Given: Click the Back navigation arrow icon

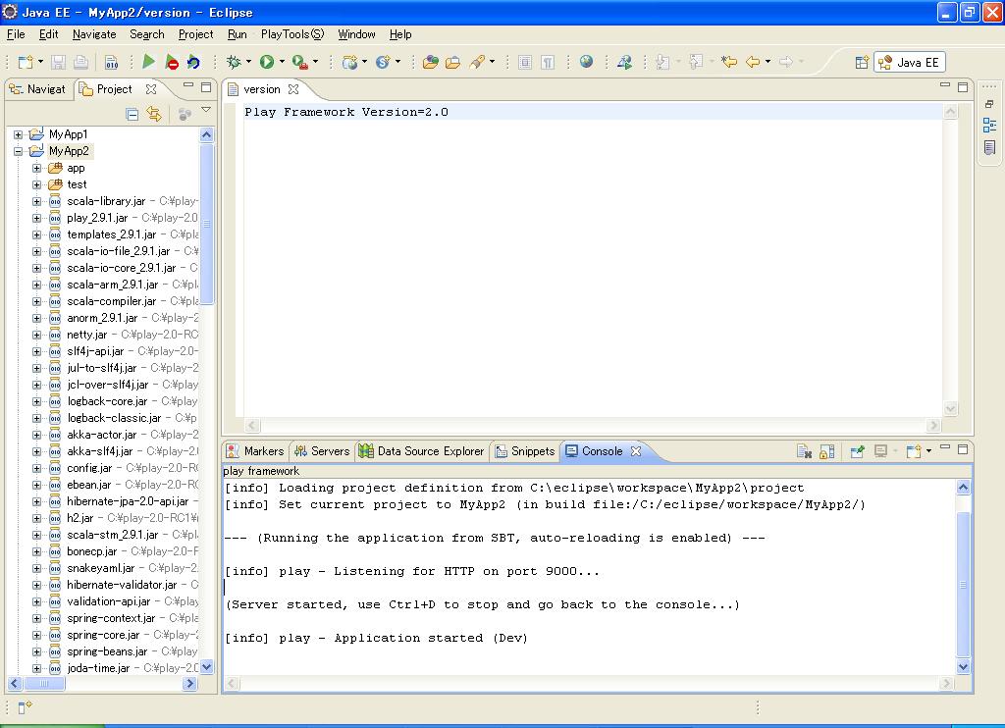Looking at the screenshot, I should 753,62.
